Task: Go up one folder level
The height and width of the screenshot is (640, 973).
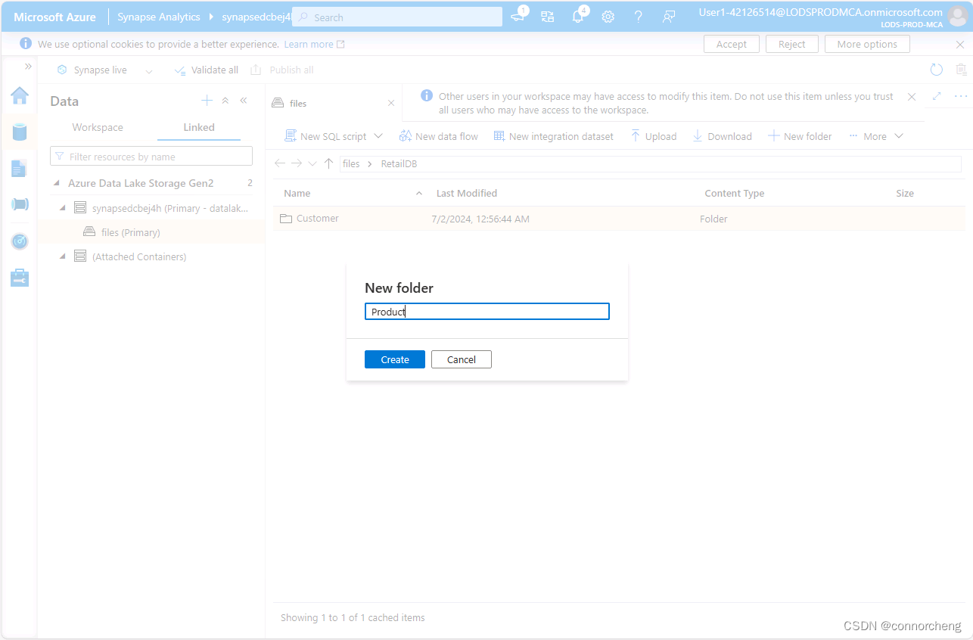Action: pos(328,163)
